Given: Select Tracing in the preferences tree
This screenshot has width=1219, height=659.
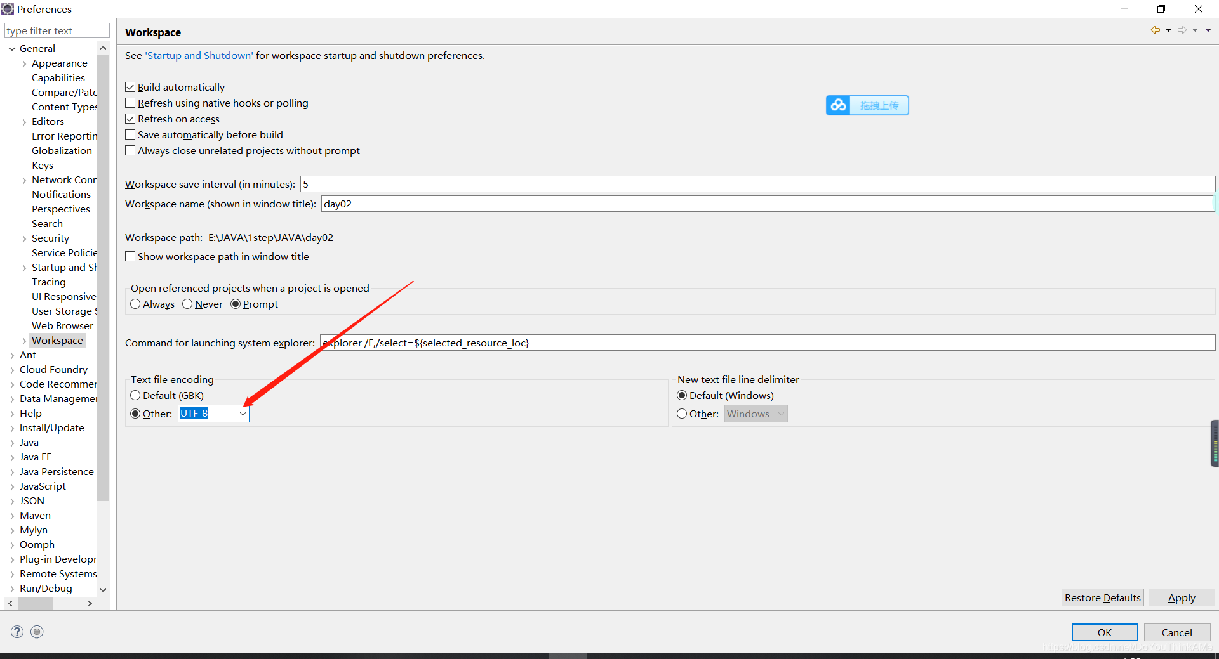Looking at the screenshot, I should (49, 282).
